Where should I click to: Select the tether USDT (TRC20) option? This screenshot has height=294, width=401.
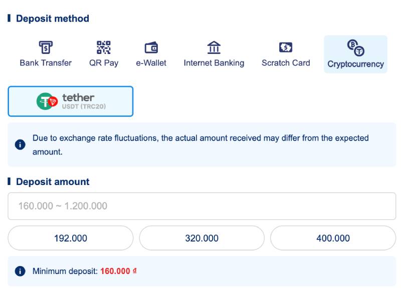pos(71,101)
